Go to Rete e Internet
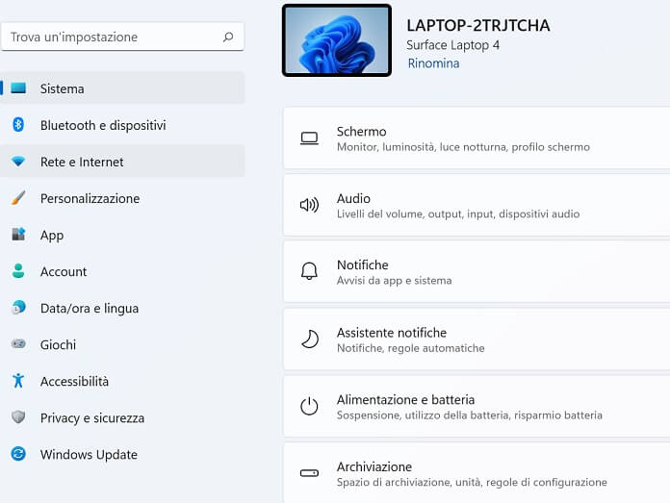The width and height of the screenshot is (670, 503). (122, 162)
